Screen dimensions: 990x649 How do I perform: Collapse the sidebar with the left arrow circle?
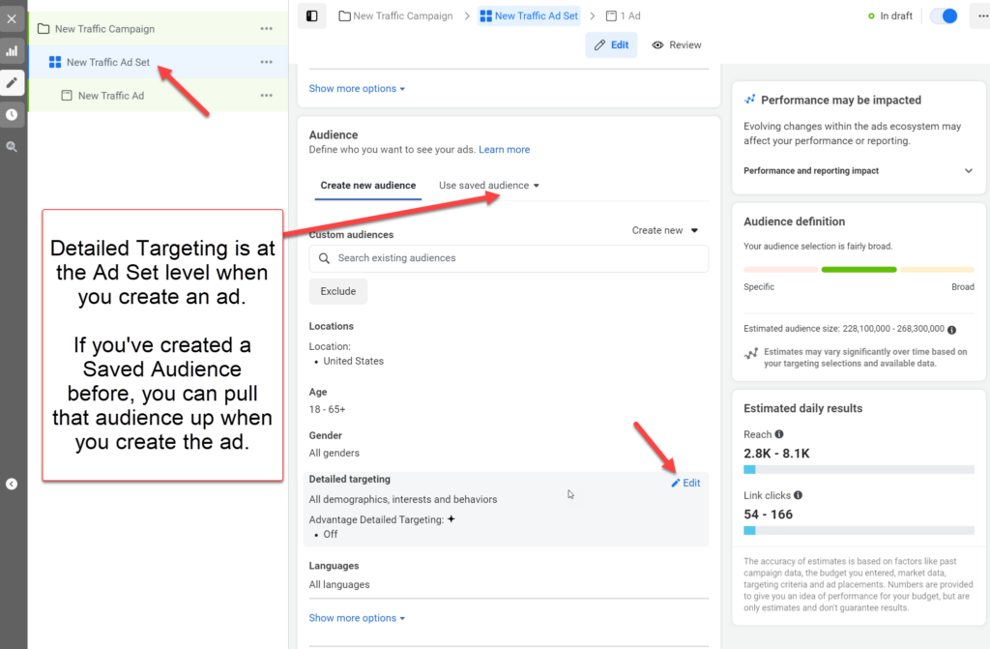[x=12, y=484]
